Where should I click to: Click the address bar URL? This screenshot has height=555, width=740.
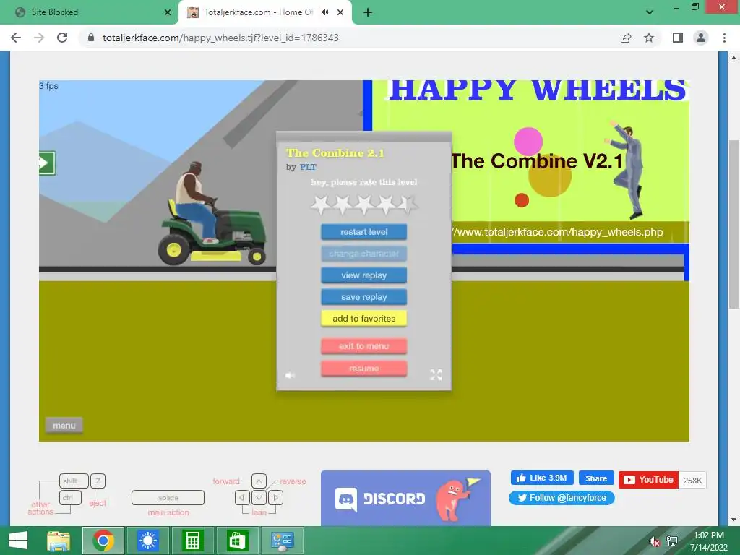click(x=220, y=38)
